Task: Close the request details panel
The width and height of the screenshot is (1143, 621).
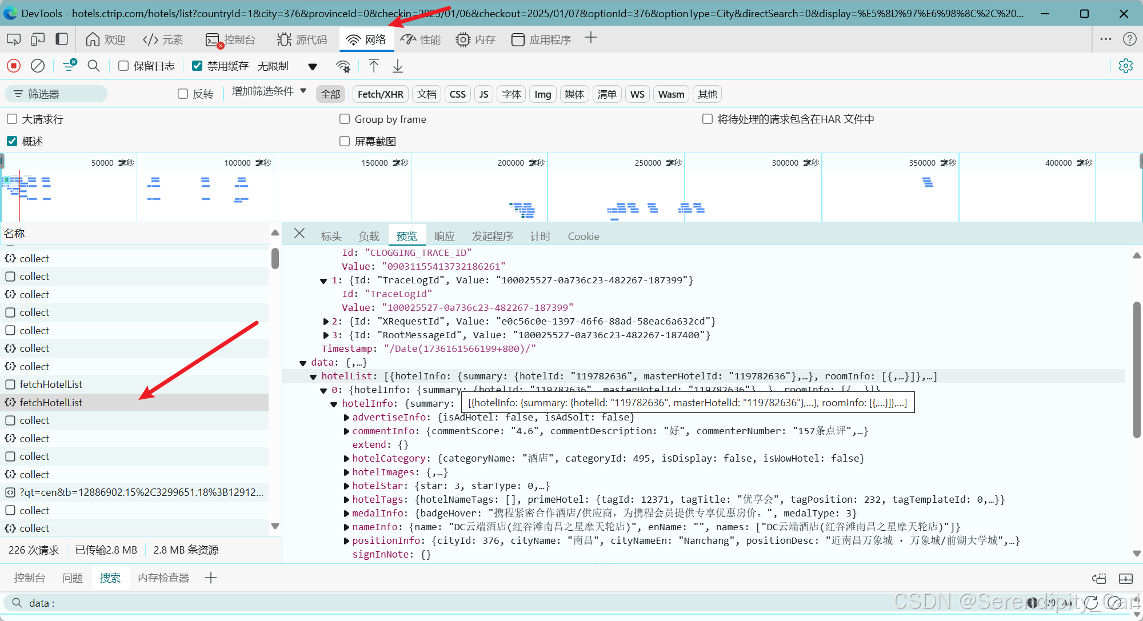Action: click(299, 233)
